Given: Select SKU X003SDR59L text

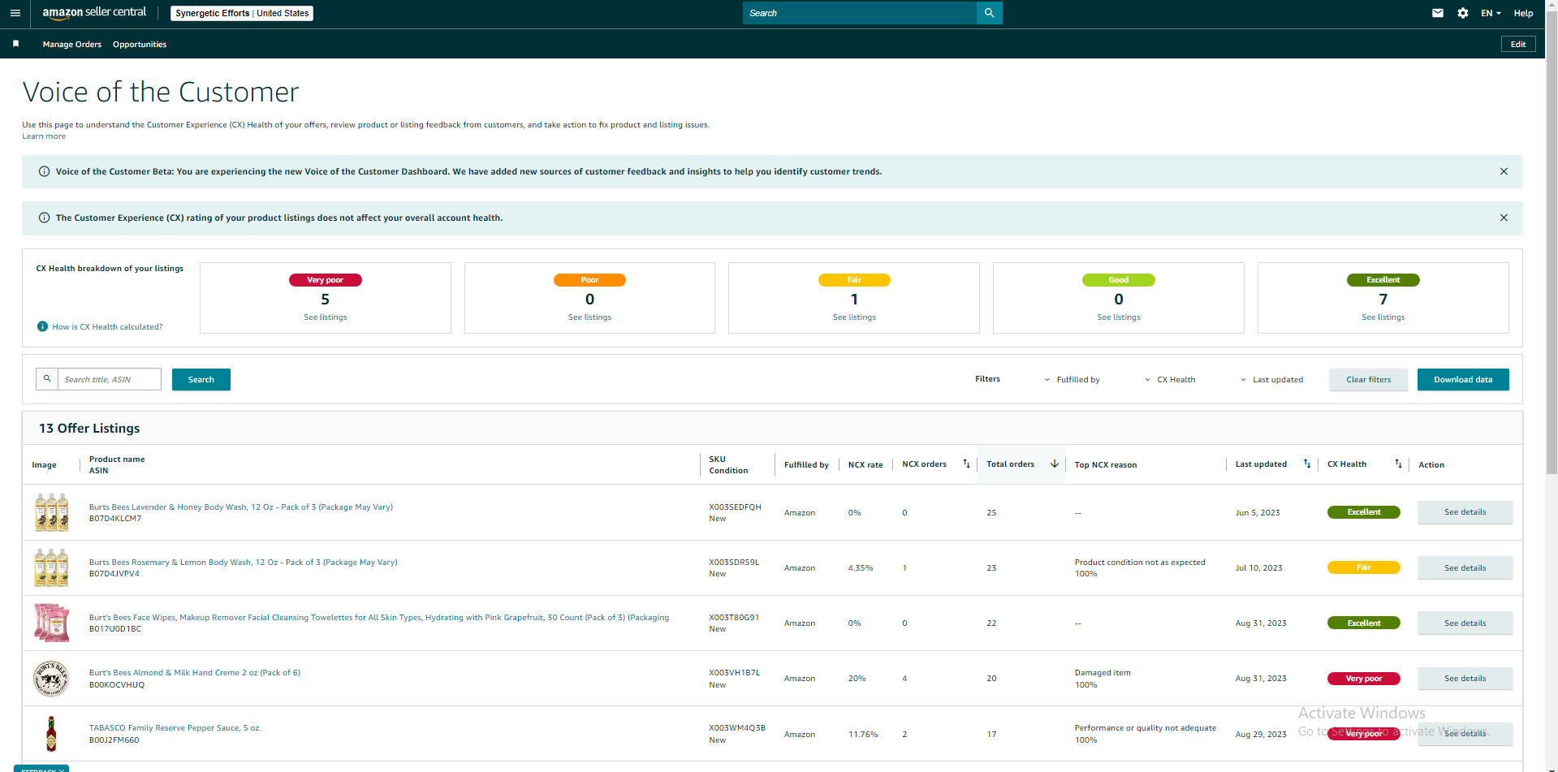Looking at the screenshot, I should (734, 562).
